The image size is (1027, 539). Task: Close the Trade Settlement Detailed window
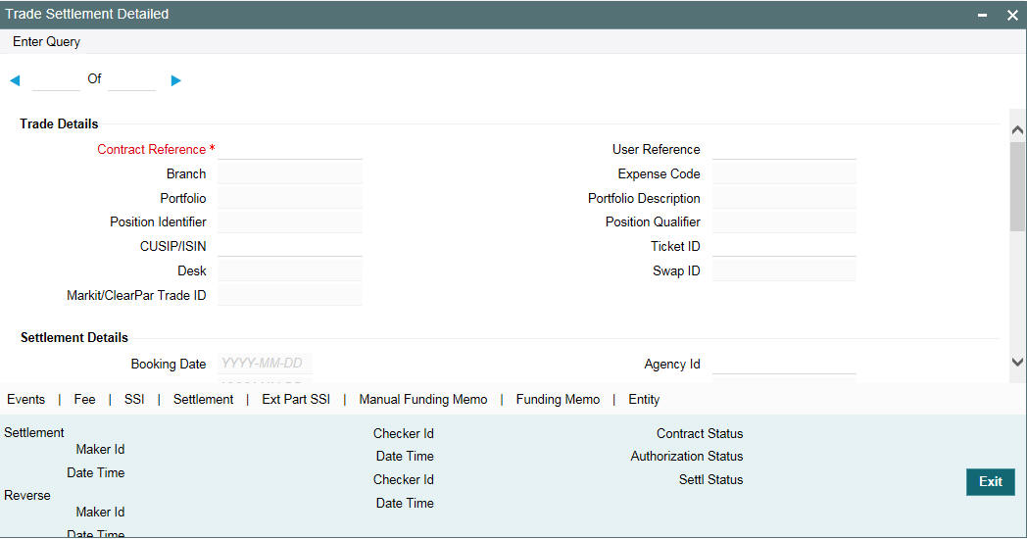tap(1012, 15)
